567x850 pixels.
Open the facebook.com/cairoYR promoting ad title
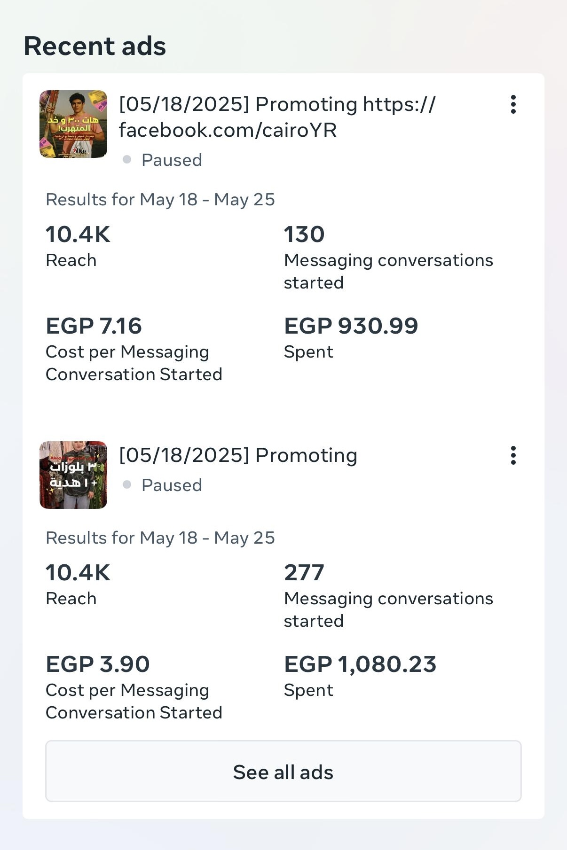tap(277, 117)
